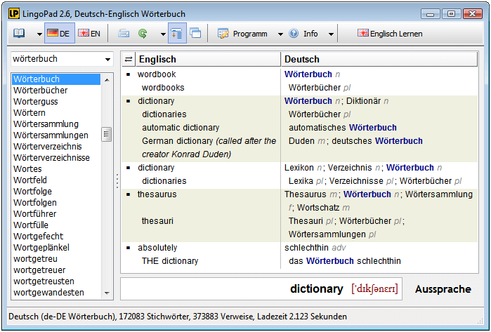Screen dimensions: 491x332
Task: Open the dropdown arrow next to the book icon
Action: pyautogui.click(x=38, y=34)
